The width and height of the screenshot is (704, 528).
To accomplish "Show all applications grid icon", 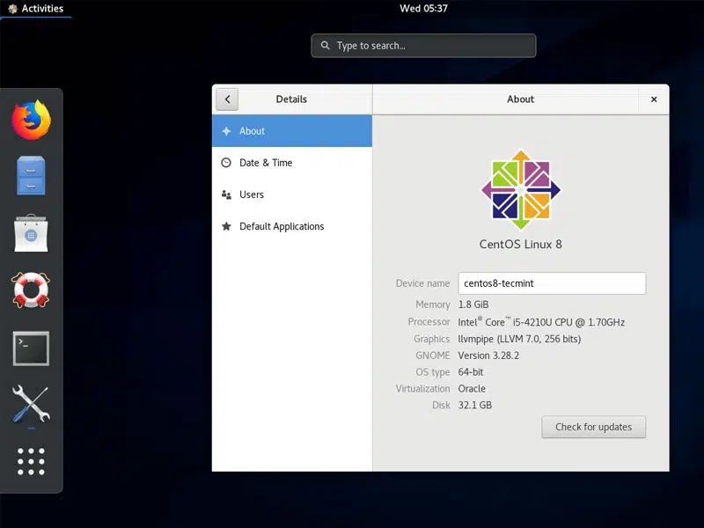I will click(x=31, y=461).
